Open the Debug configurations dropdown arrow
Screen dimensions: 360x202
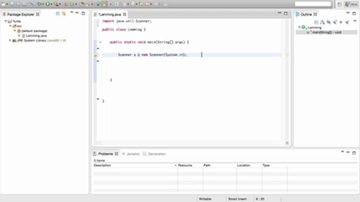(x=43, y=4)
